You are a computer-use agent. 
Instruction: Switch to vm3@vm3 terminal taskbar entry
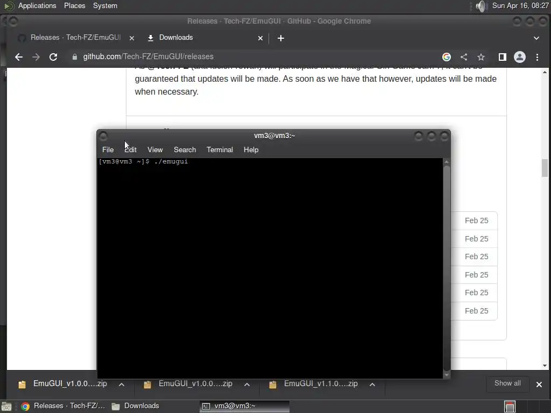(x=245, y=406)
